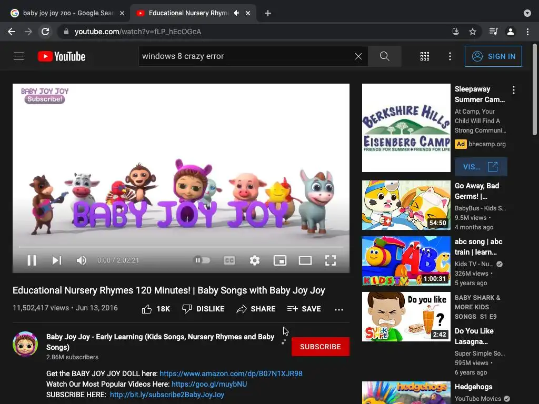Open the YouTube hamburger guide menu
Screen dimensions: 539x404
tap(19, 56)
